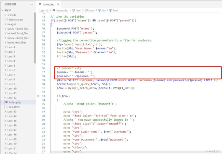The height and width of the screenshot is (154, 222).
Task: Expand the Less-21 folder
Action: pos(5,148)
